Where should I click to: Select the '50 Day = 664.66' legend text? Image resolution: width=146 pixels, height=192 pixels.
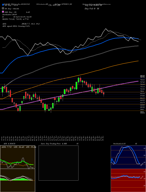tap(12, 8)
